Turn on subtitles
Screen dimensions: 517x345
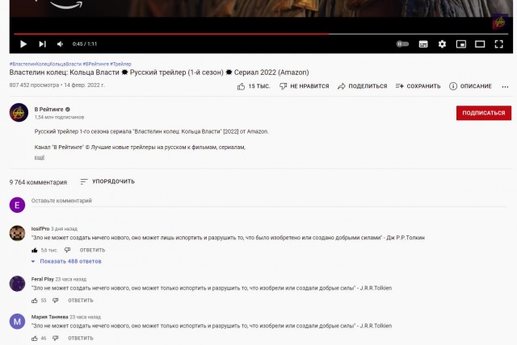tap(423, 44)
